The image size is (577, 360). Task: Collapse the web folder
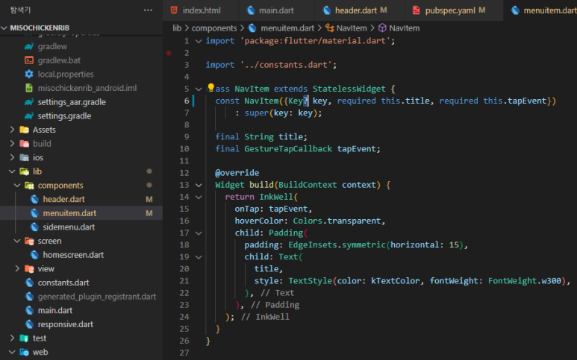pos(12,353)
